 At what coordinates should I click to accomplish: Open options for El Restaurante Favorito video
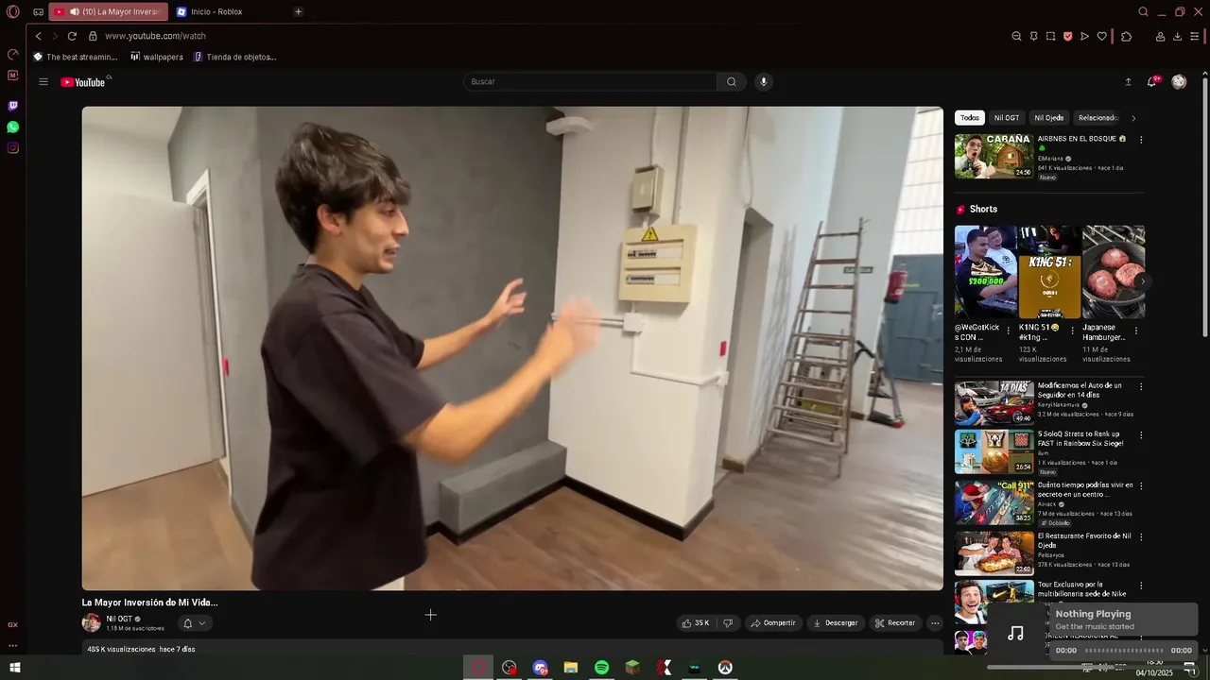(x=1141, y=536)
